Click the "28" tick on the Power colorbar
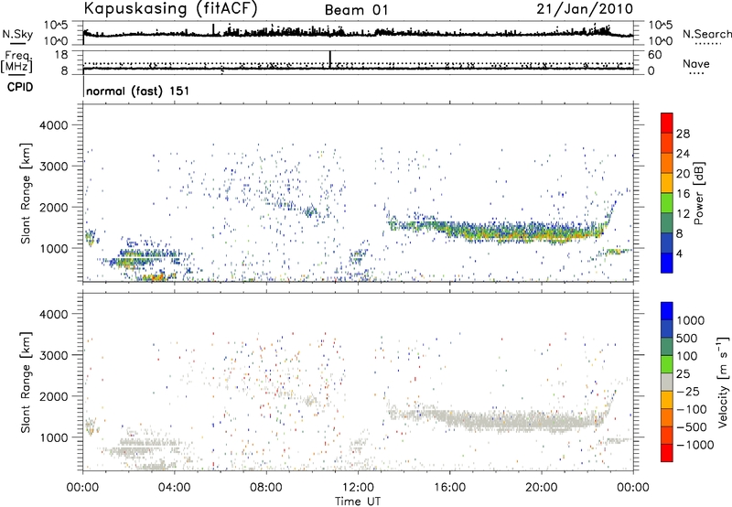 tap(683, 134)
